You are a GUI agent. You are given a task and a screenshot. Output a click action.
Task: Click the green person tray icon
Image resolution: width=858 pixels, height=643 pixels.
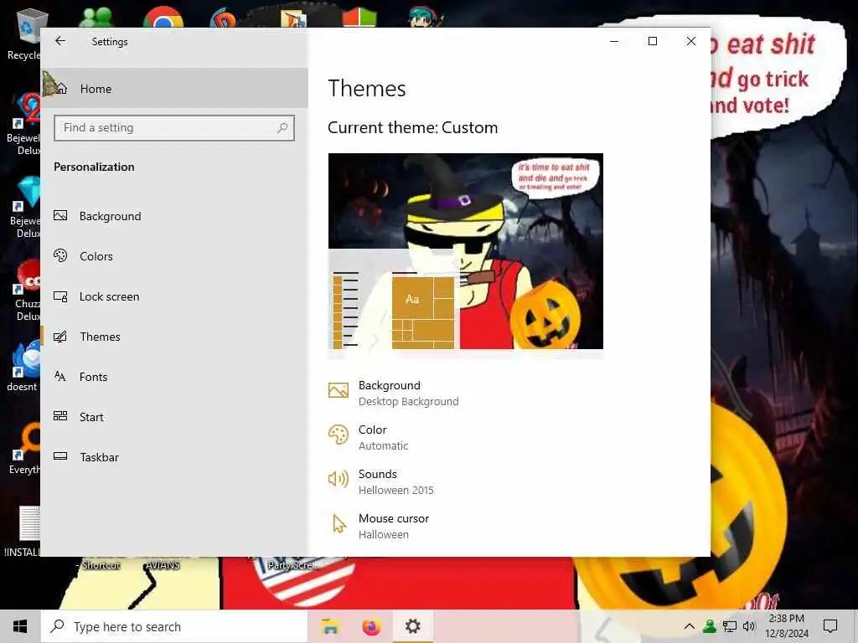(x=710, y=626)
